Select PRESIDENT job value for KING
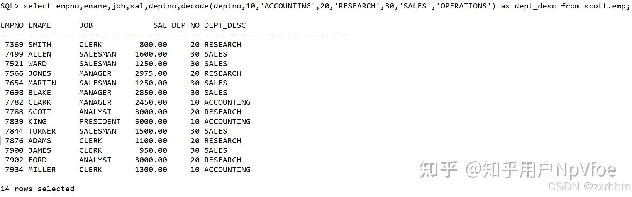This screenshot has height=197, width=632. tap(100, 122)
